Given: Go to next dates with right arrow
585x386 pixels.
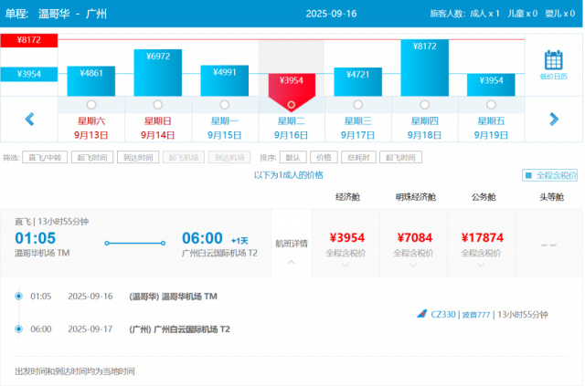Looking at the screenshot, I should click(553, 119).
